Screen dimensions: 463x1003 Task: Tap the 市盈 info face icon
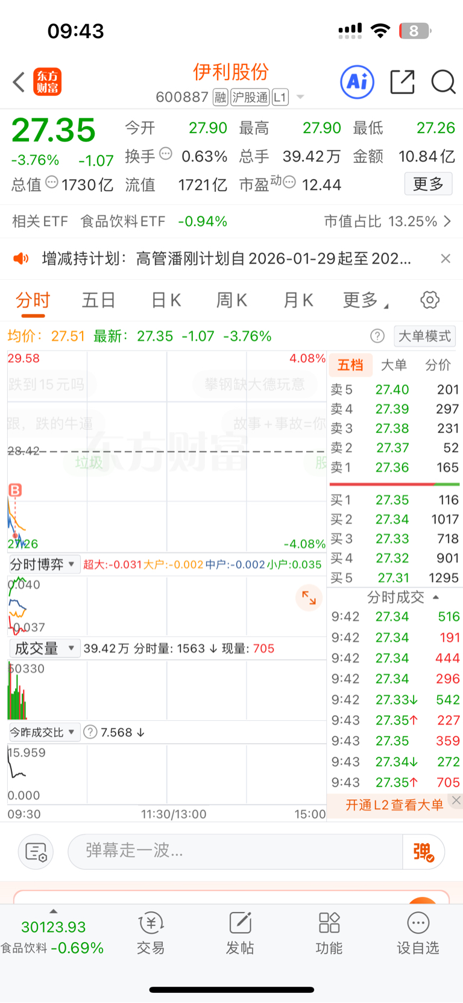[x=289, y=182]
